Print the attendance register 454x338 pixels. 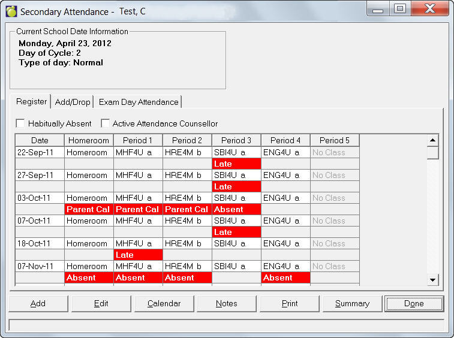(290, 303)
